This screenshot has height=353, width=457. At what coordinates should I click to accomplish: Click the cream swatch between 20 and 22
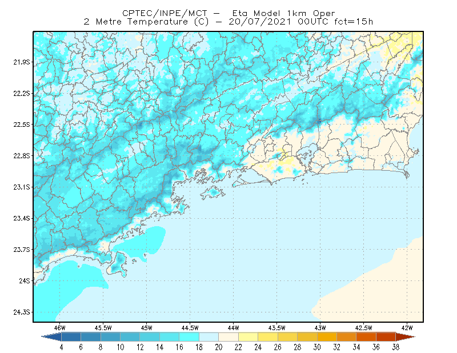(228, 336)
